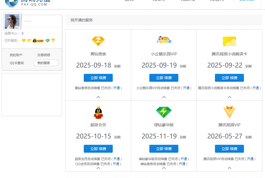Click the 小企鹅乐园 VIP logo icon
This screenshot has width=265, height=178.
164,40
